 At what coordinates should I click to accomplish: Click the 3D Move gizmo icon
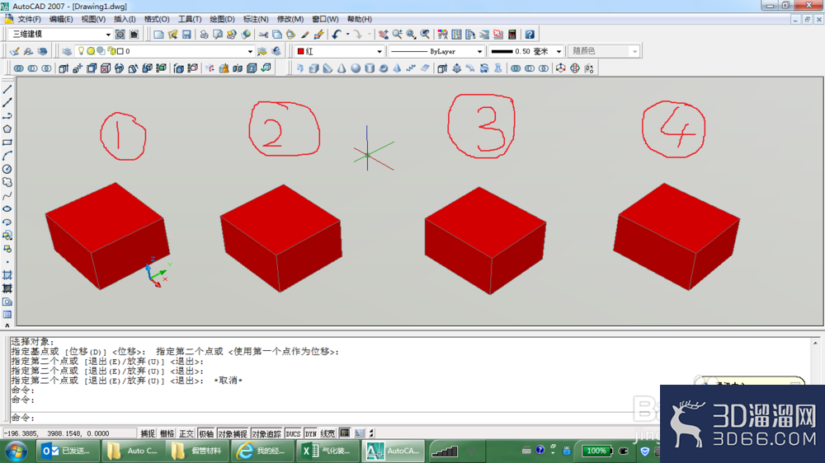click(x=560, y=68)
